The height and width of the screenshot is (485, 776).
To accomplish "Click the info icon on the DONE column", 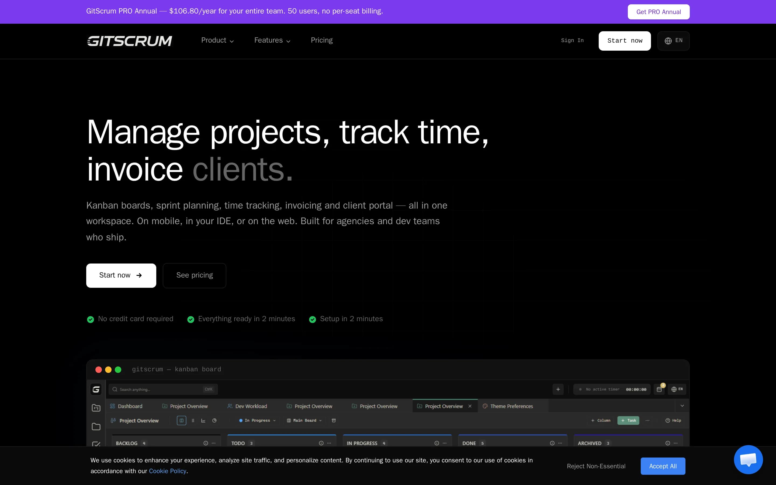I will 552,443.
